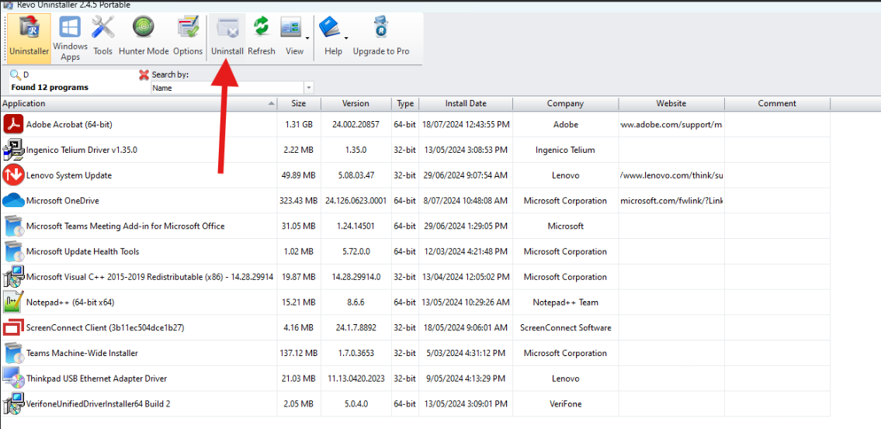Click Adobe website URL cell
Screen dimensions: 881x429
(671, 124)
